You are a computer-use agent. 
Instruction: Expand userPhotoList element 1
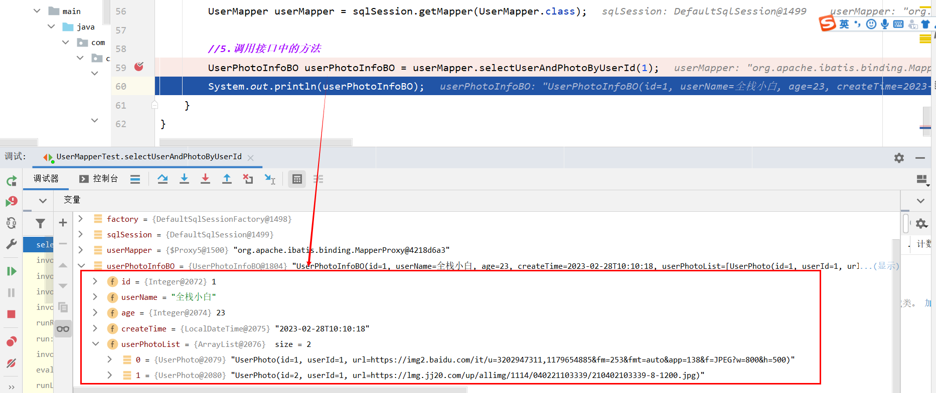[x=109, y=375]
